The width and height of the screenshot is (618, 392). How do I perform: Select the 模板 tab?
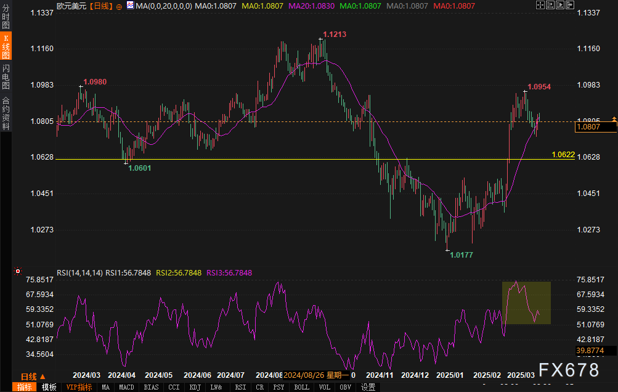(x=49, y=387)
